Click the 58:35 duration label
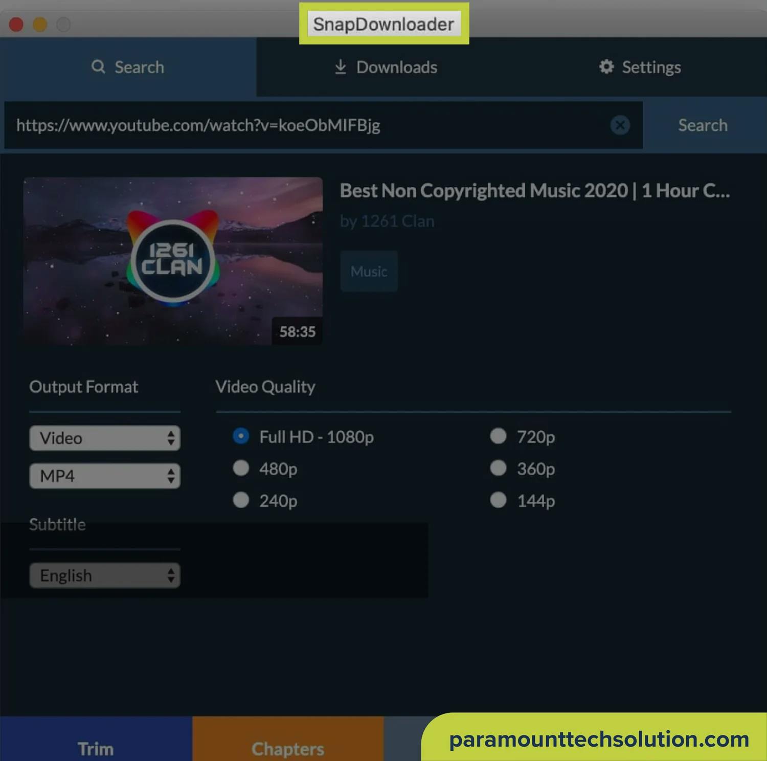 point(297,331)
